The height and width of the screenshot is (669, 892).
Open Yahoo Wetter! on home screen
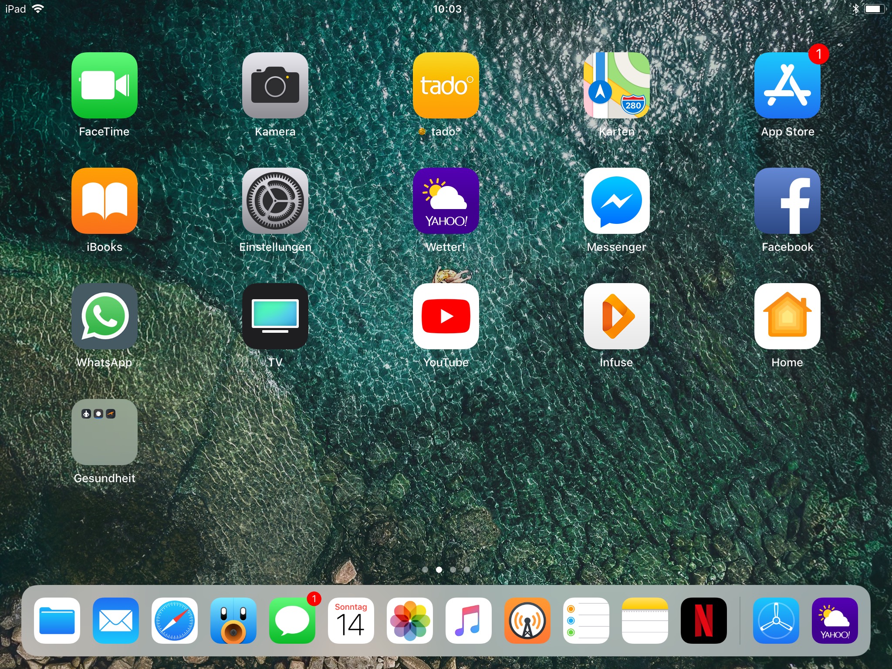[446, 201]
